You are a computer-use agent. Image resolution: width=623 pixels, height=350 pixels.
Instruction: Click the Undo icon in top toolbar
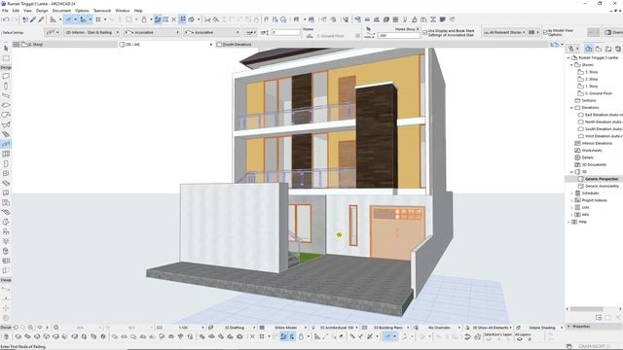[6, 19]
